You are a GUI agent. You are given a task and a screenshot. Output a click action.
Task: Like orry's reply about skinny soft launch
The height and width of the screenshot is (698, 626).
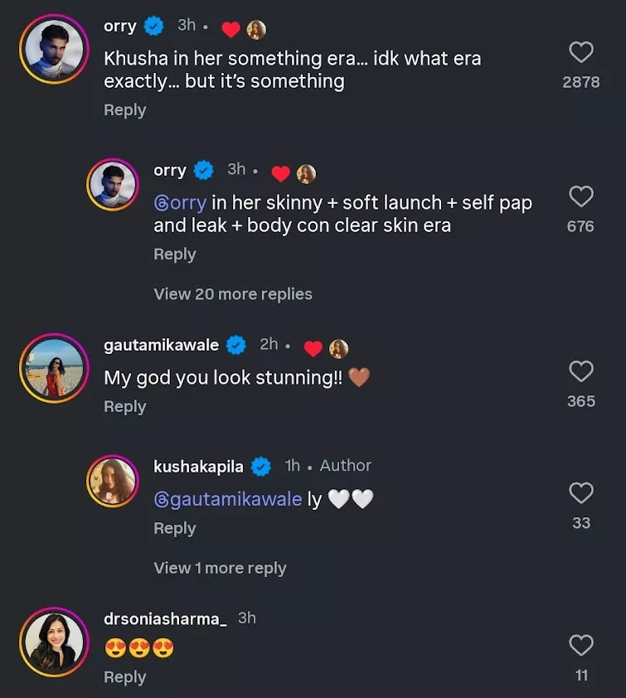581,196
